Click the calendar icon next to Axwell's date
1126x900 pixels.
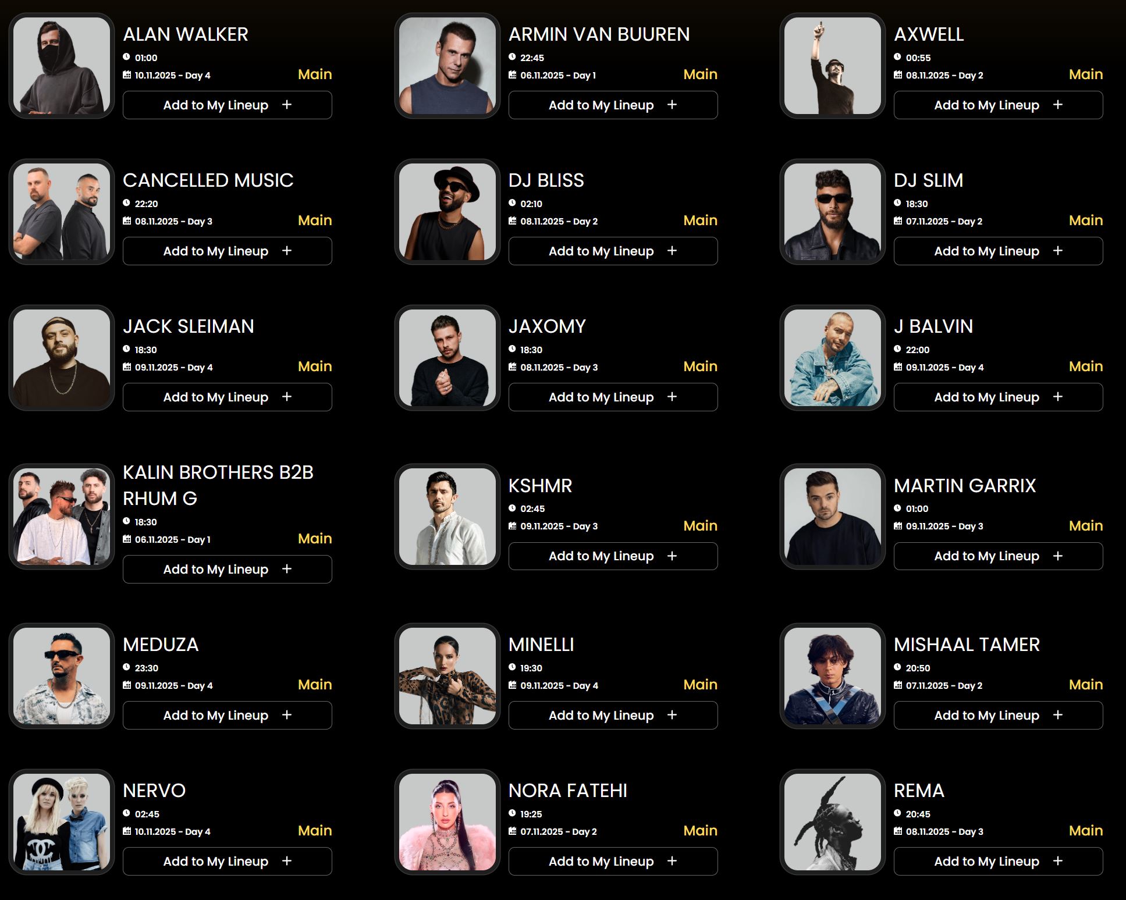click(x=898, y=75)
